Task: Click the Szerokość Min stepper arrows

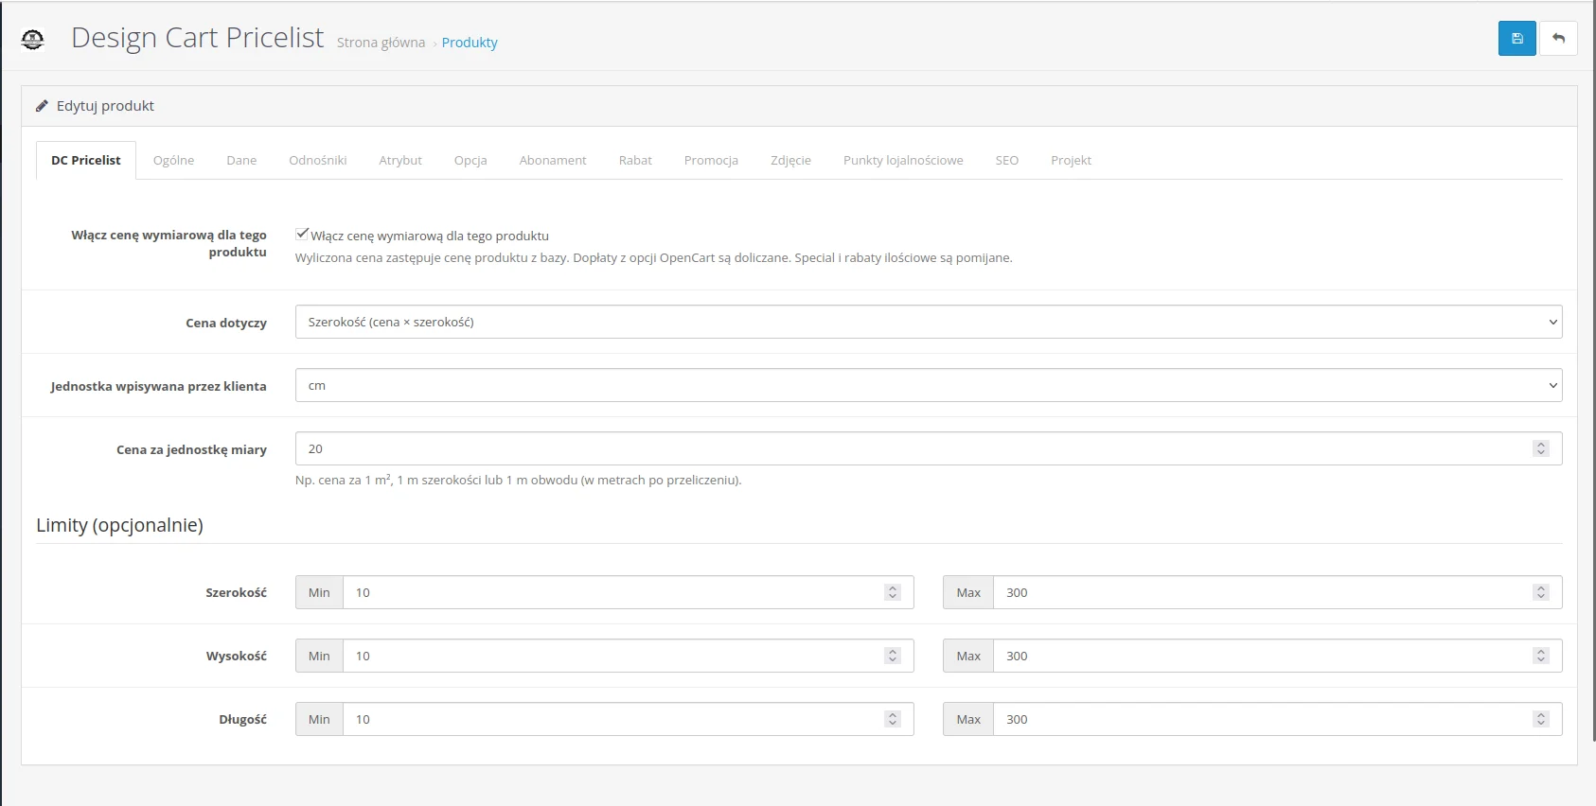Action: tap(893, 592)
